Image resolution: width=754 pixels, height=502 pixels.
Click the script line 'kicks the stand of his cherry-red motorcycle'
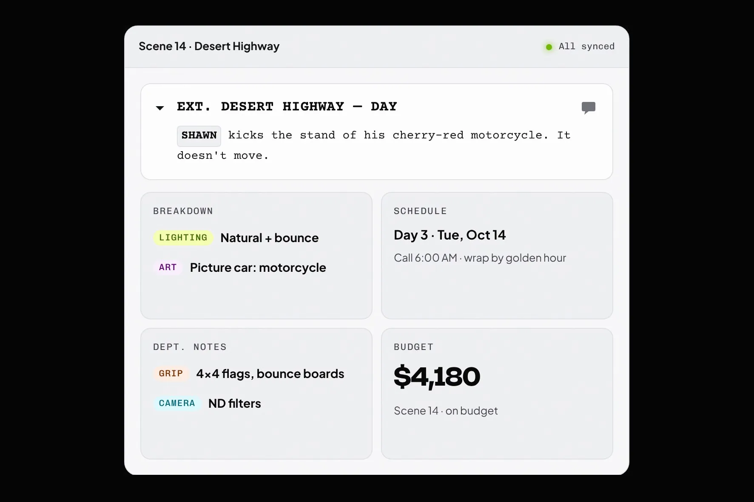point(388,135)
